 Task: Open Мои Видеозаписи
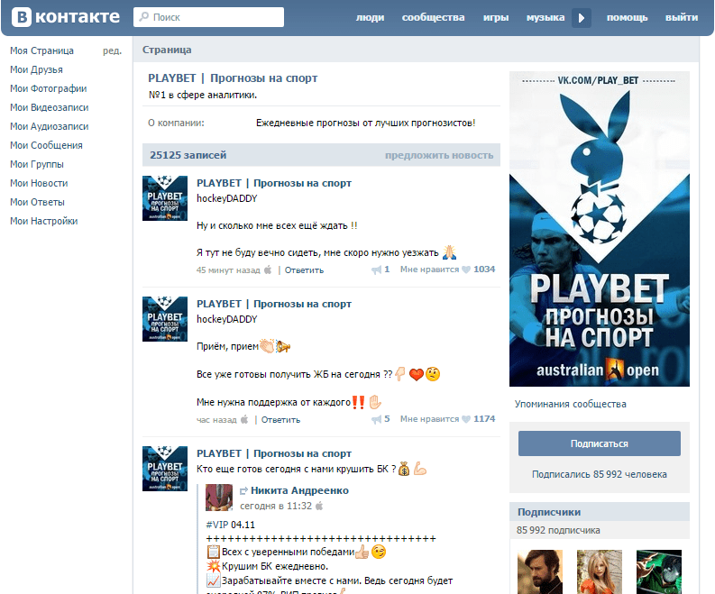click(x=50, y=107)
